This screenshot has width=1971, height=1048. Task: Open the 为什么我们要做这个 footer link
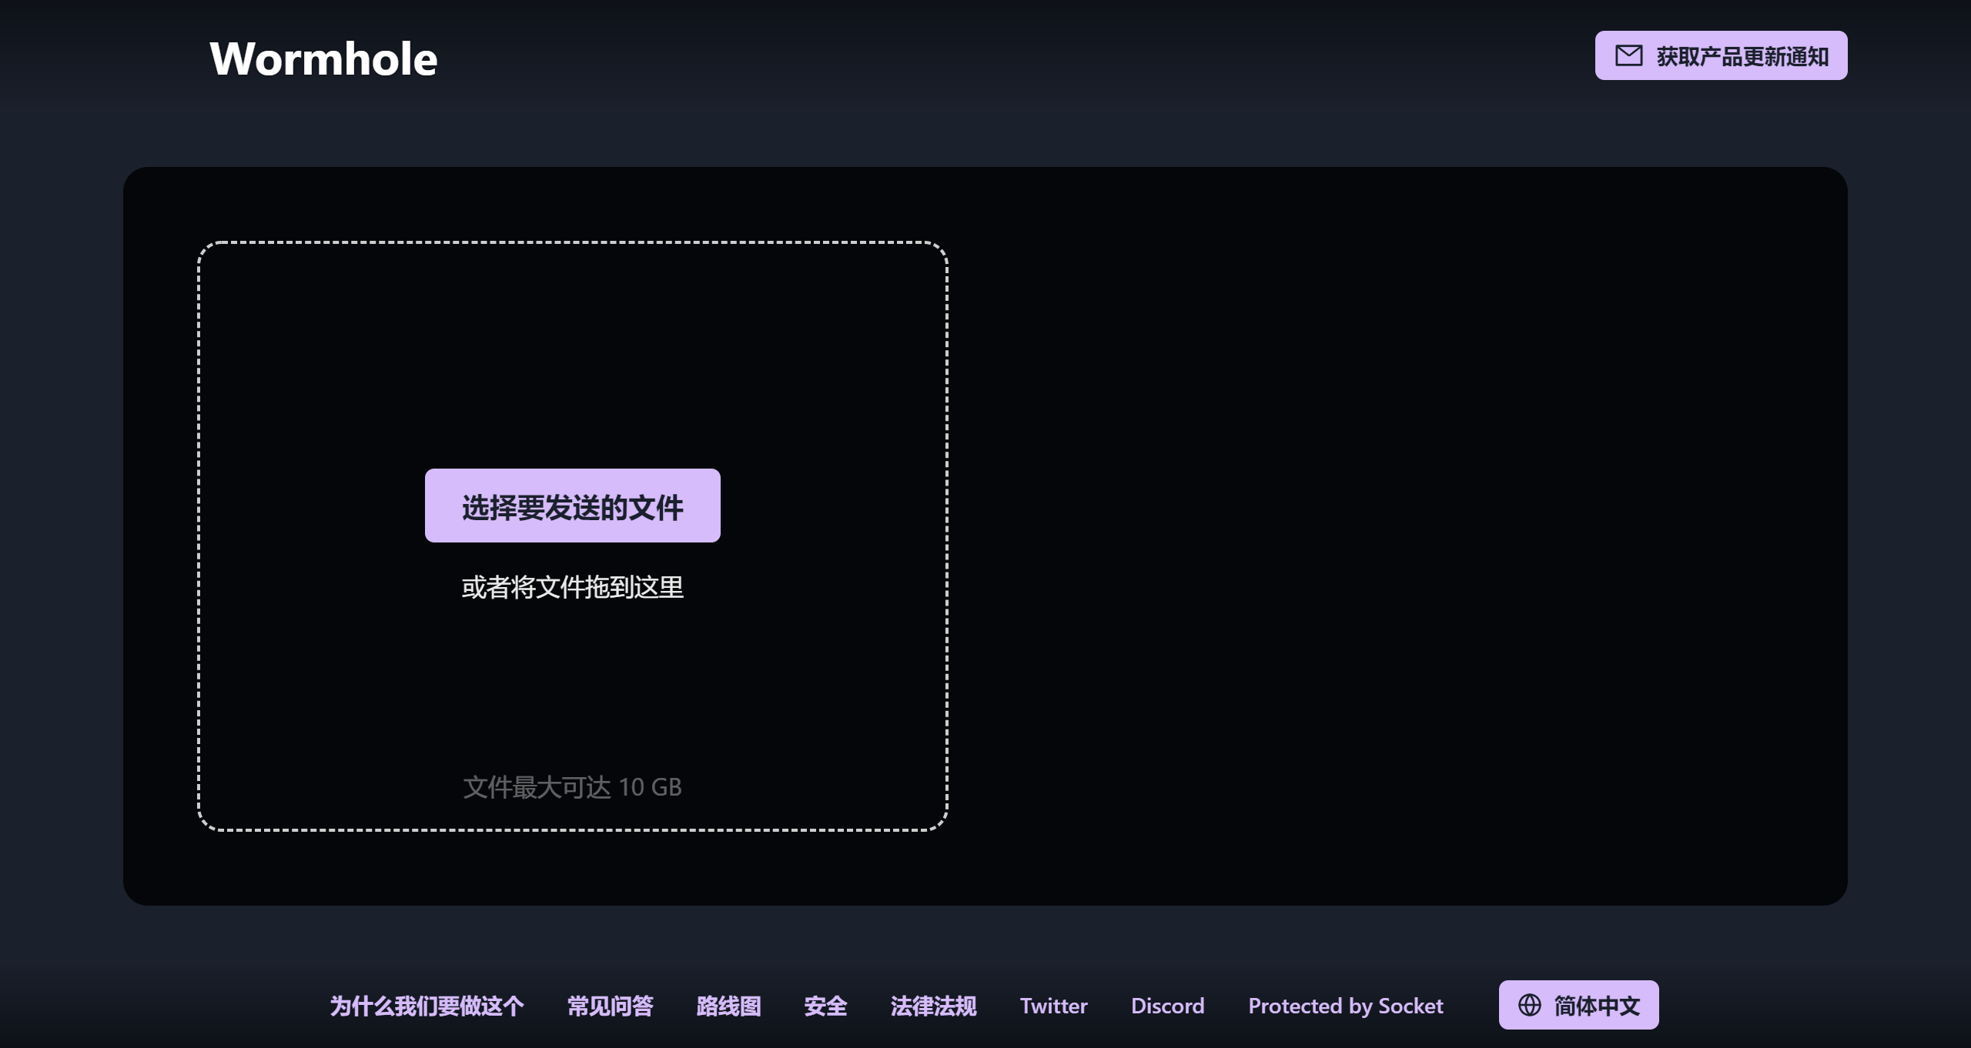click(x=427, y=1006)
